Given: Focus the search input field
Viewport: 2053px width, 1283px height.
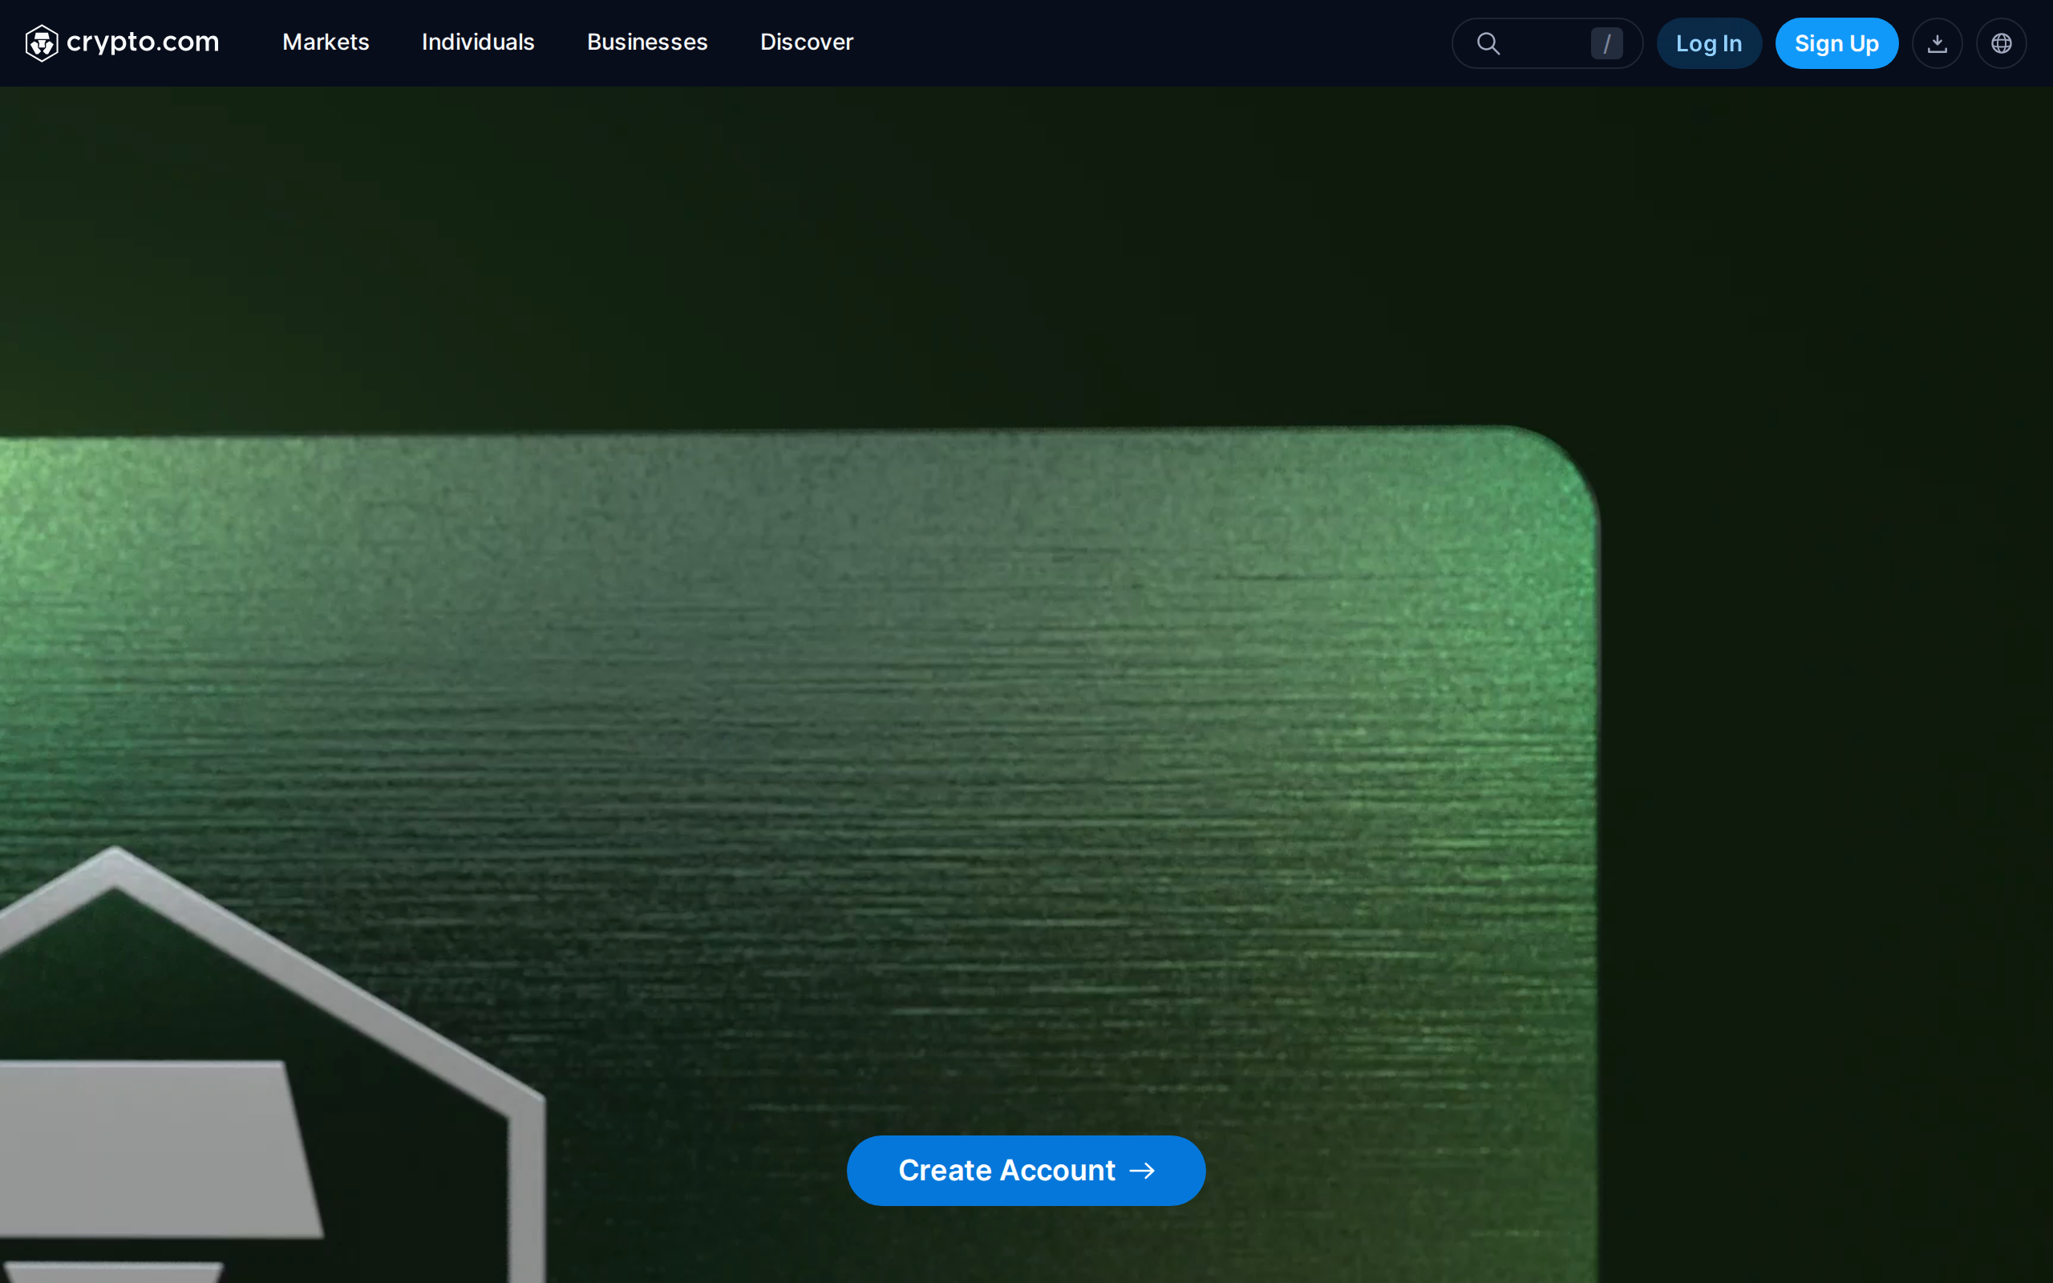Looking at the screenshot, I should [x=1546, y=43].
